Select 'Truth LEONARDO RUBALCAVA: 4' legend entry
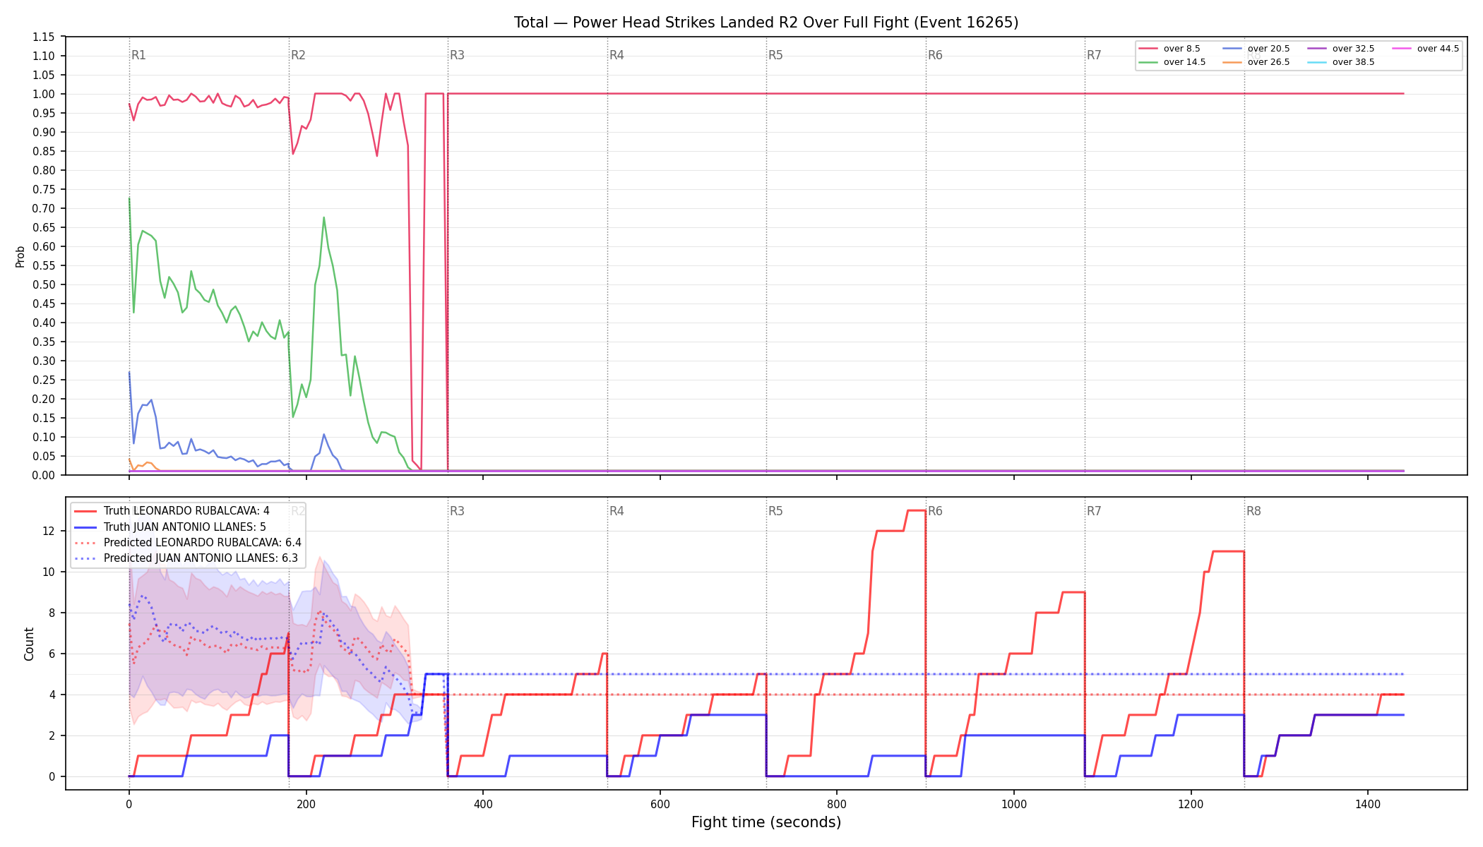The image size is (1483, 847). coord(186,511)
